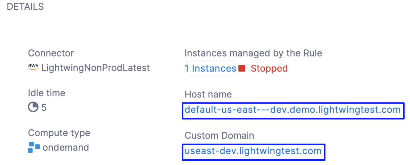
Task: Click the AWS logo beside LightwingNonProdLatest
Action: click(33, 67)
